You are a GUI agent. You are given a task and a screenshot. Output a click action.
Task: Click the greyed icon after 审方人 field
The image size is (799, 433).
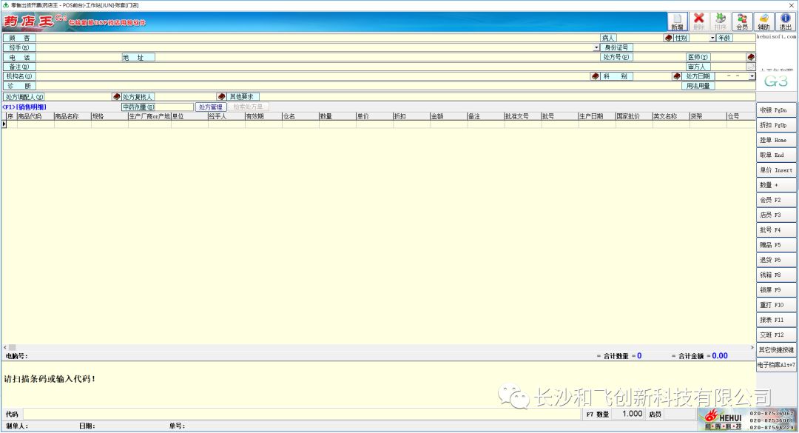tap(751, 67)
